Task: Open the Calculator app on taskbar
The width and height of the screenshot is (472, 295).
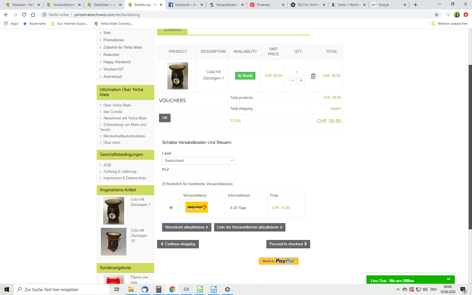Action: tap(159, 289)
